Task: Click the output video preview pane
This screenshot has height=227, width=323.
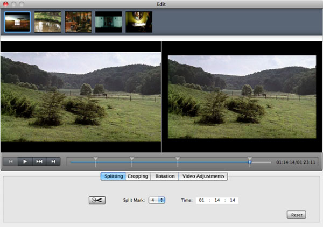Action: [x=242, y=97]
